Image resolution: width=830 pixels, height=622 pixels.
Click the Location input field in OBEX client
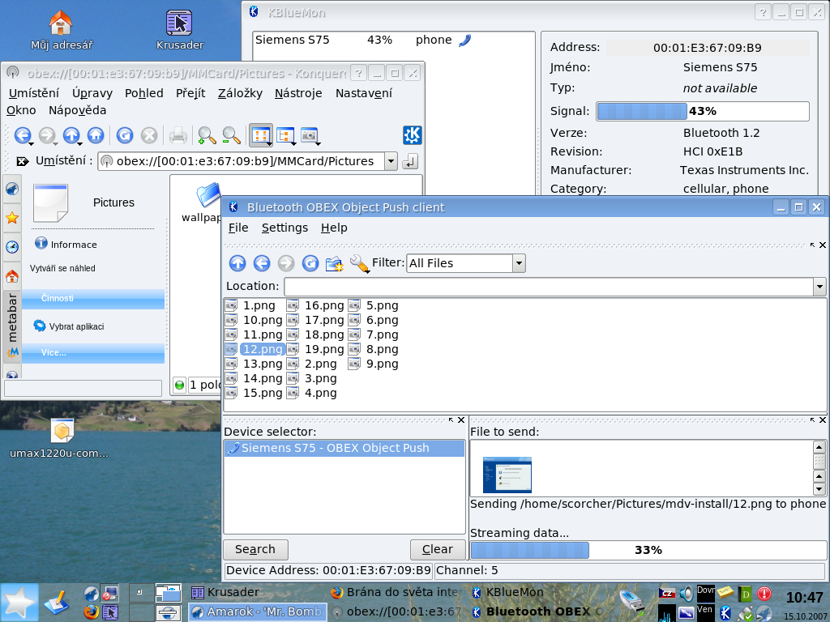pos(549,287)
